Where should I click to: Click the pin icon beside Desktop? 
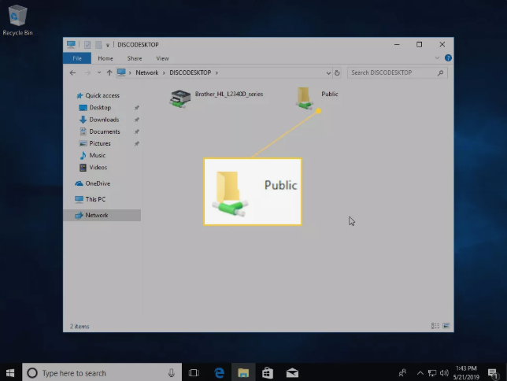click(137, 108)
